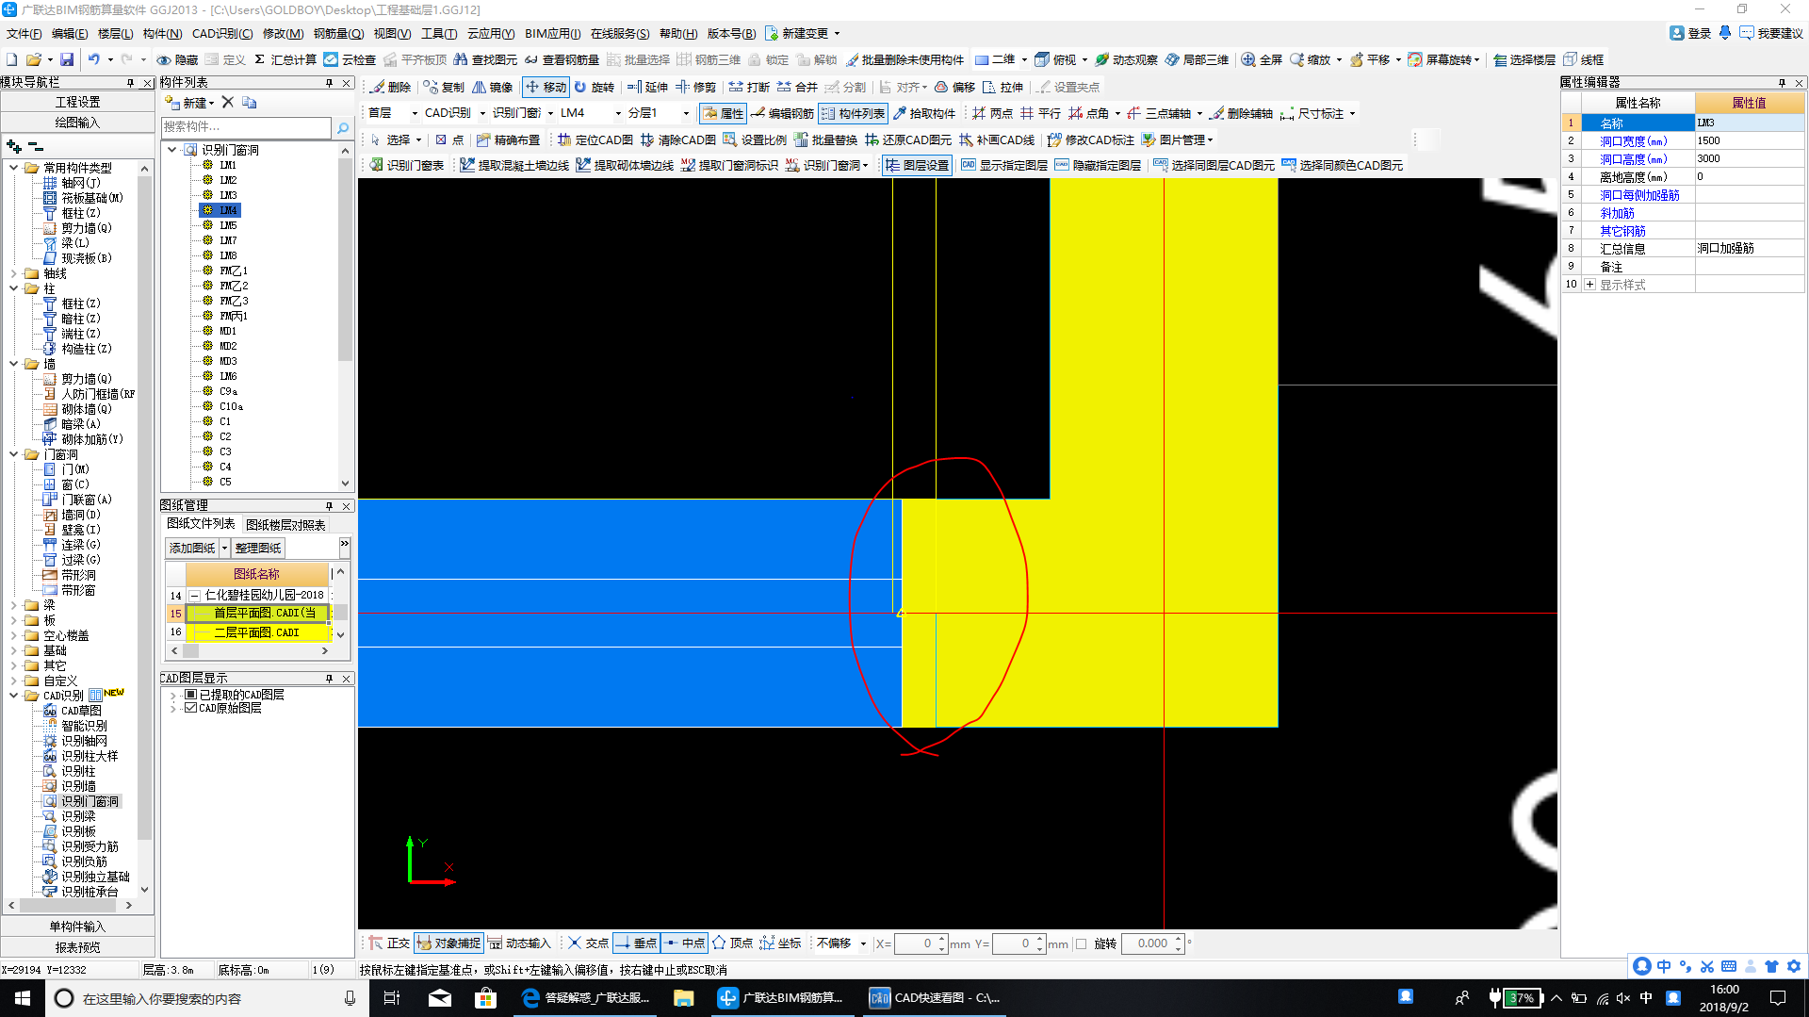Click the 工程设置 panel button
The image size is (1809, 1017).
[x=77, y=102]
